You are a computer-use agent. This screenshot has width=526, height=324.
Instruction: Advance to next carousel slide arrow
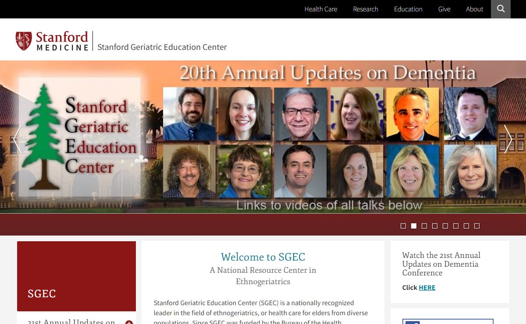[x=508, y=139]
